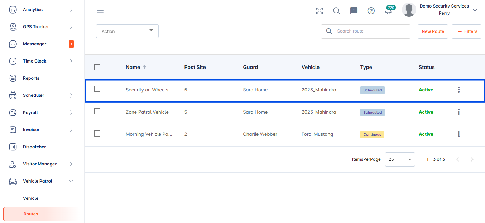Open notifications bell with 770 badge
This screenshot has height=223, width=485.
389,10
